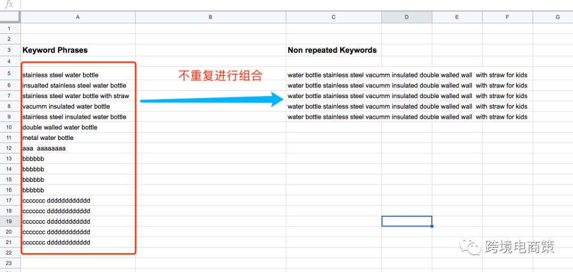Viewport: 573px width, 272px height.
Task: Select column A header
Action: [x=78, y=17]
